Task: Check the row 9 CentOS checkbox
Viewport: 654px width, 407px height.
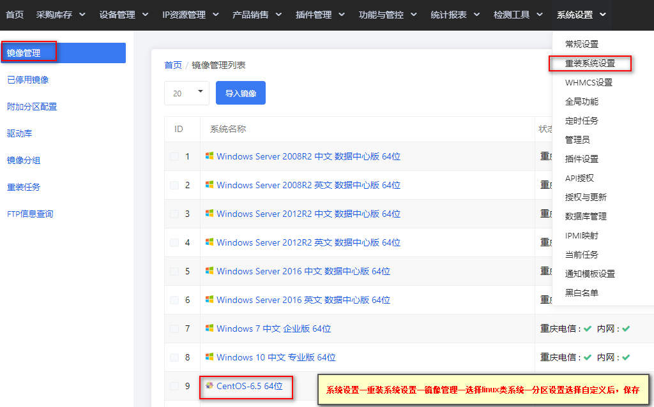Action: pos(174,387)
